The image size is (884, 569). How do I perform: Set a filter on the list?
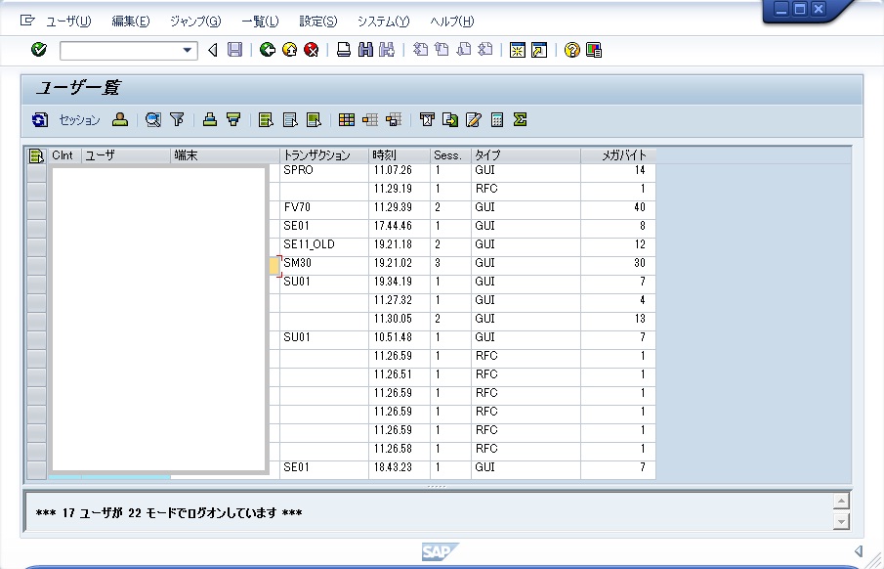pos(175,119)
